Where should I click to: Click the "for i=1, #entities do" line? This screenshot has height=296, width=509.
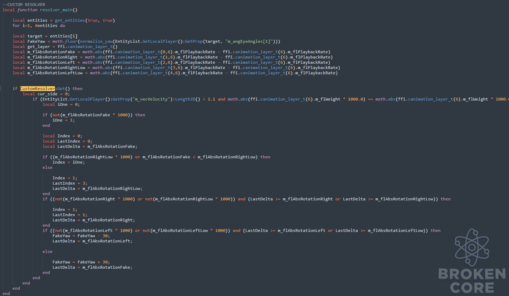pyautogui.click(x=39, y=26)
